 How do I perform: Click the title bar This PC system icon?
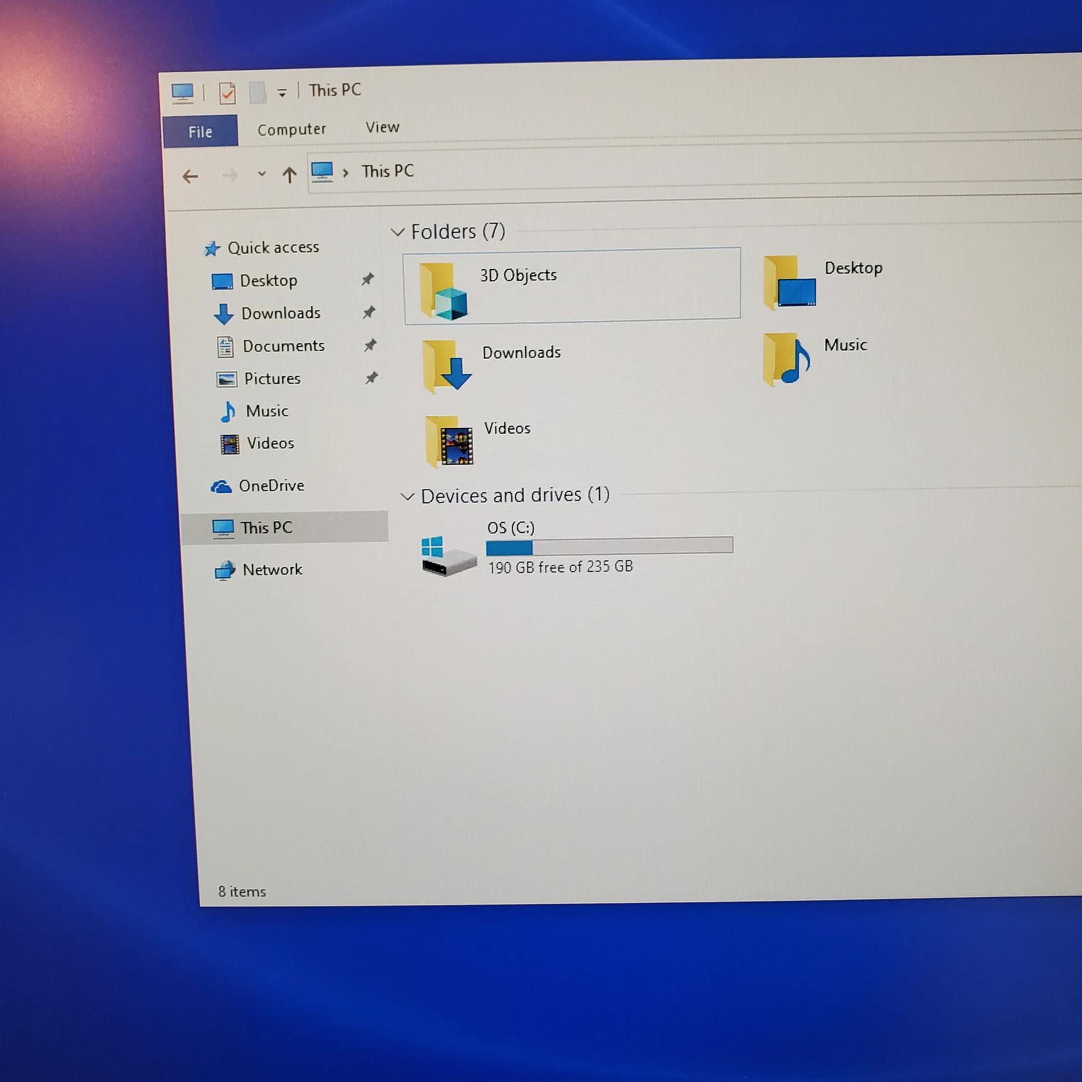click(x=183, y=94)
